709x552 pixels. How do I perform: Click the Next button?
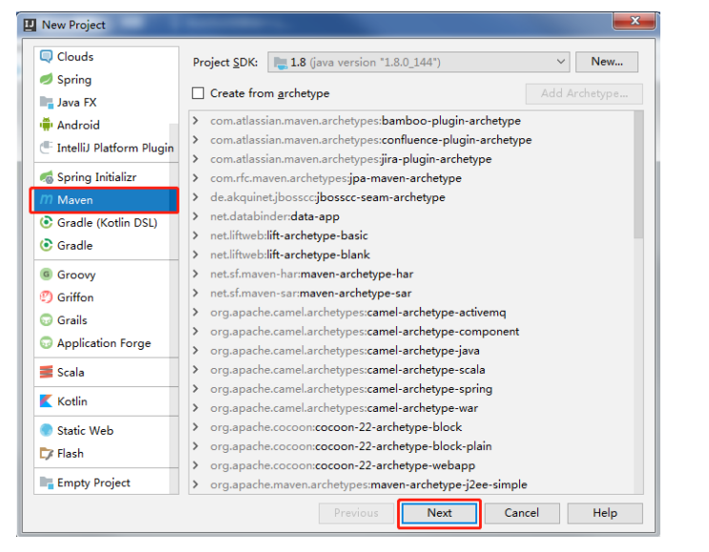pyautogui.click(x=439, y=513)
